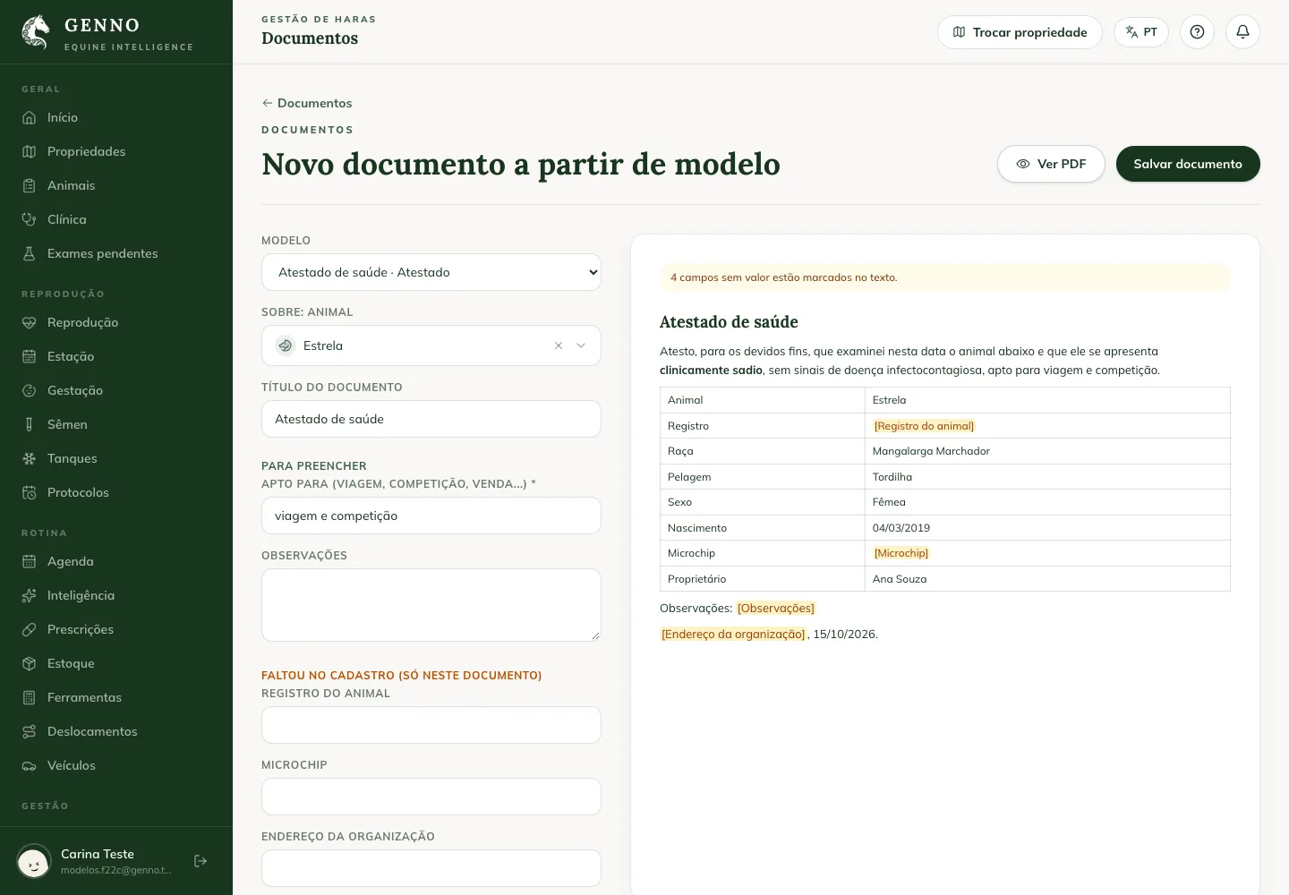The image size is (1289, 895).
Task: Preview with Ver PDF button
Action: (1051, 164)
